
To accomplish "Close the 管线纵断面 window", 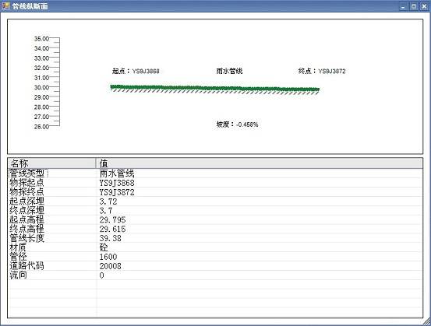I will [x=424, y=6].
